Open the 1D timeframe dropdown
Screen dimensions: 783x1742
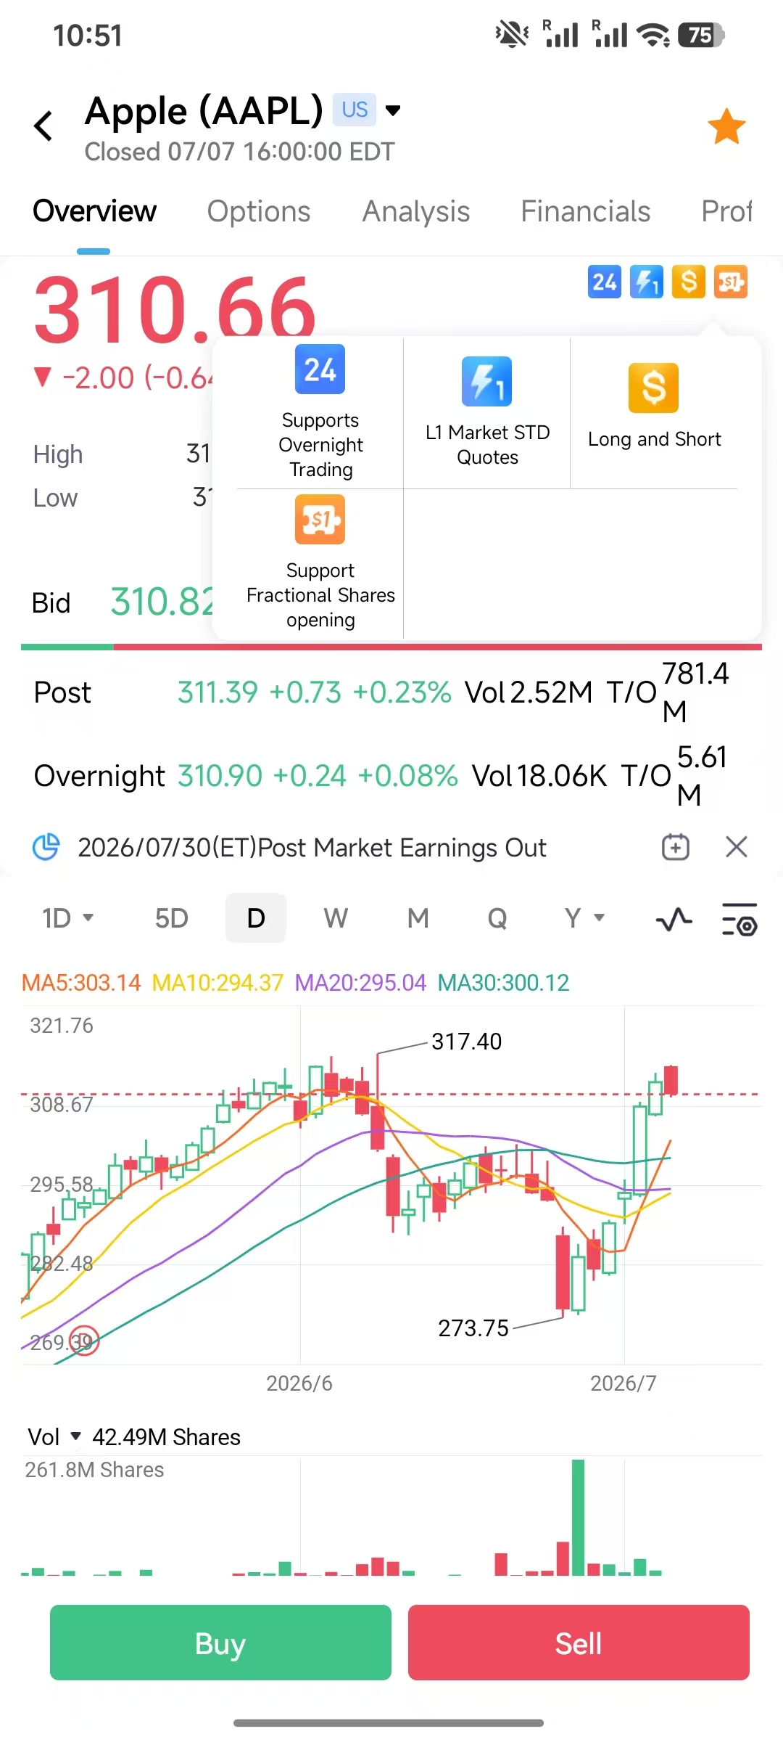68,918
